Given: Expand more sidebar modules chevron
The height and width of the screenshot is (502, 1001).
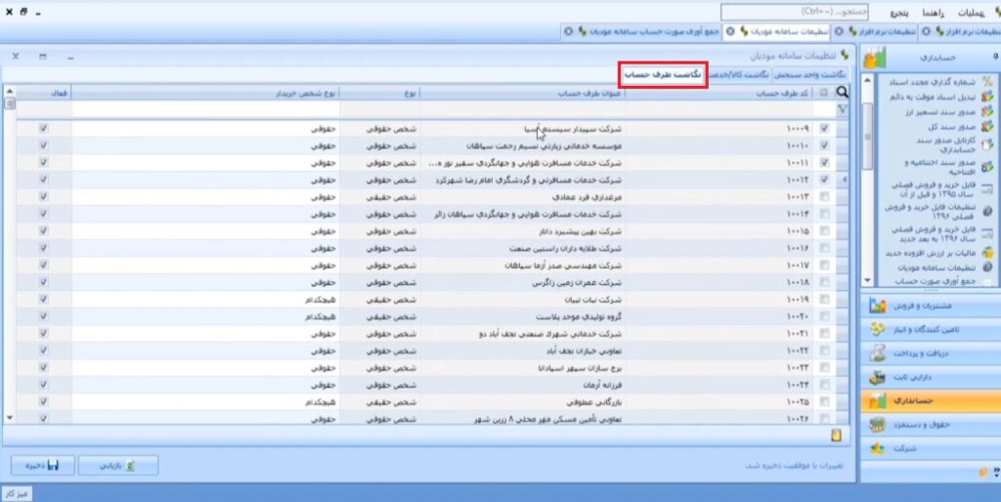Looking at the screenshot, I should pos(996,473).
